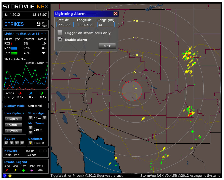The width and height of the screenshot is (224, 180).
Task: Click the Range (mi) input field
Action: pos(106,25)
